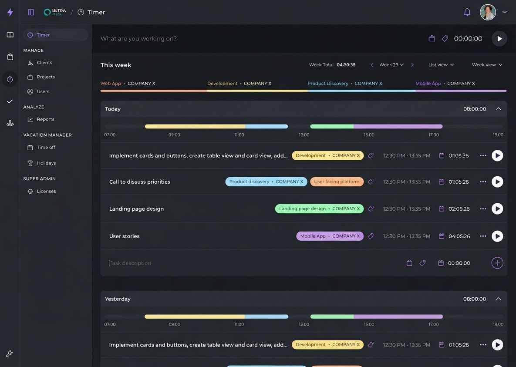Click tag icon on Landing page design row

point(371,209)
